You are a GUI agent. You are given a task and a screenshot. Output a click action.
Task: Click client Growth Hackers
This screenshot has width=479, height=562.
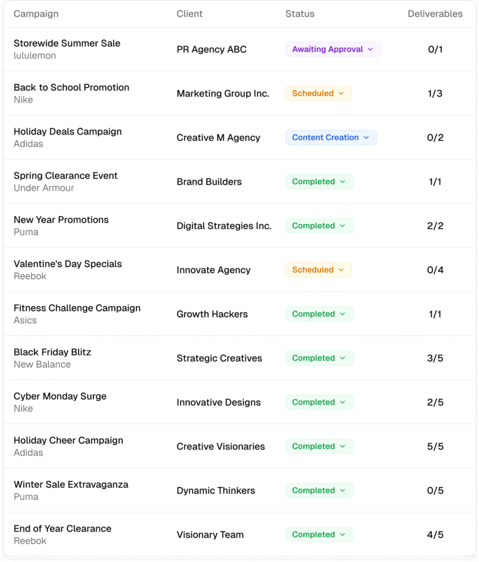coord(212,314)
